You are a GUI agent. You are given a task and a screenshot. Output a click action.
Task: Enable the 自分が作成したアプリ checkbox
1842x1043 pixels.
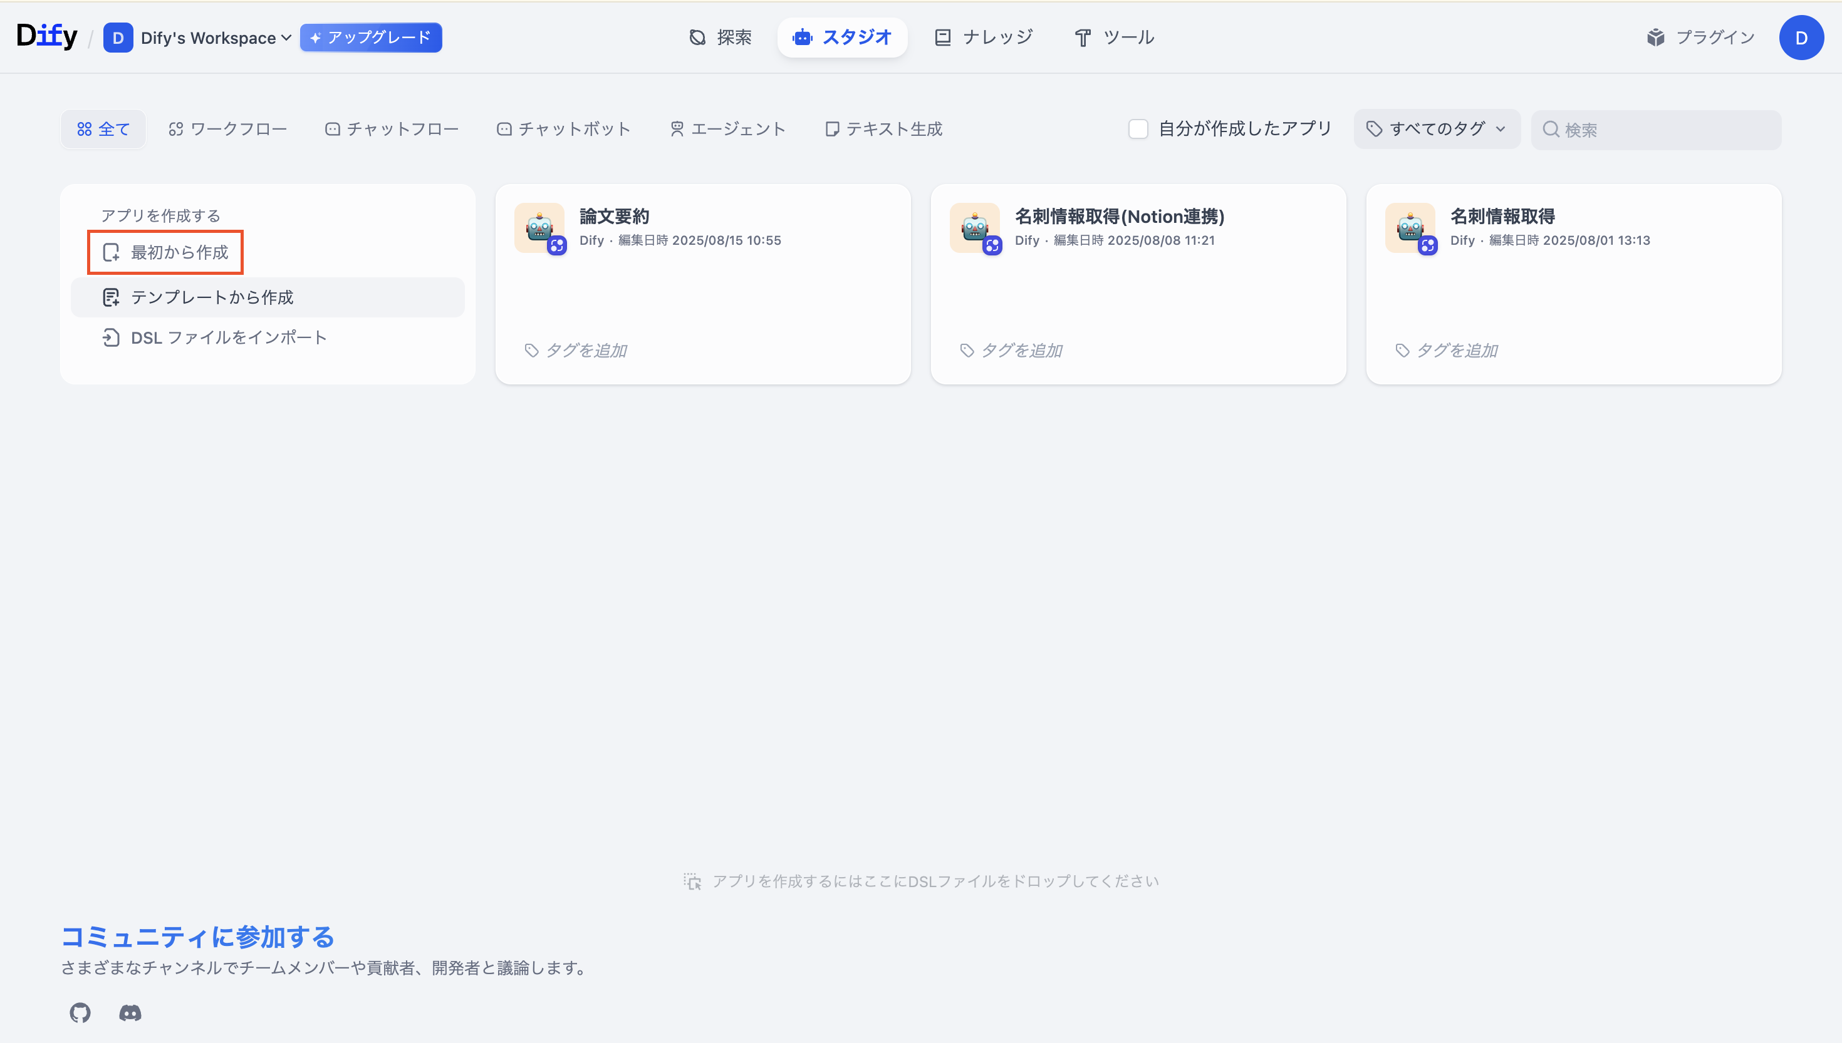[x=1137, y=128]
